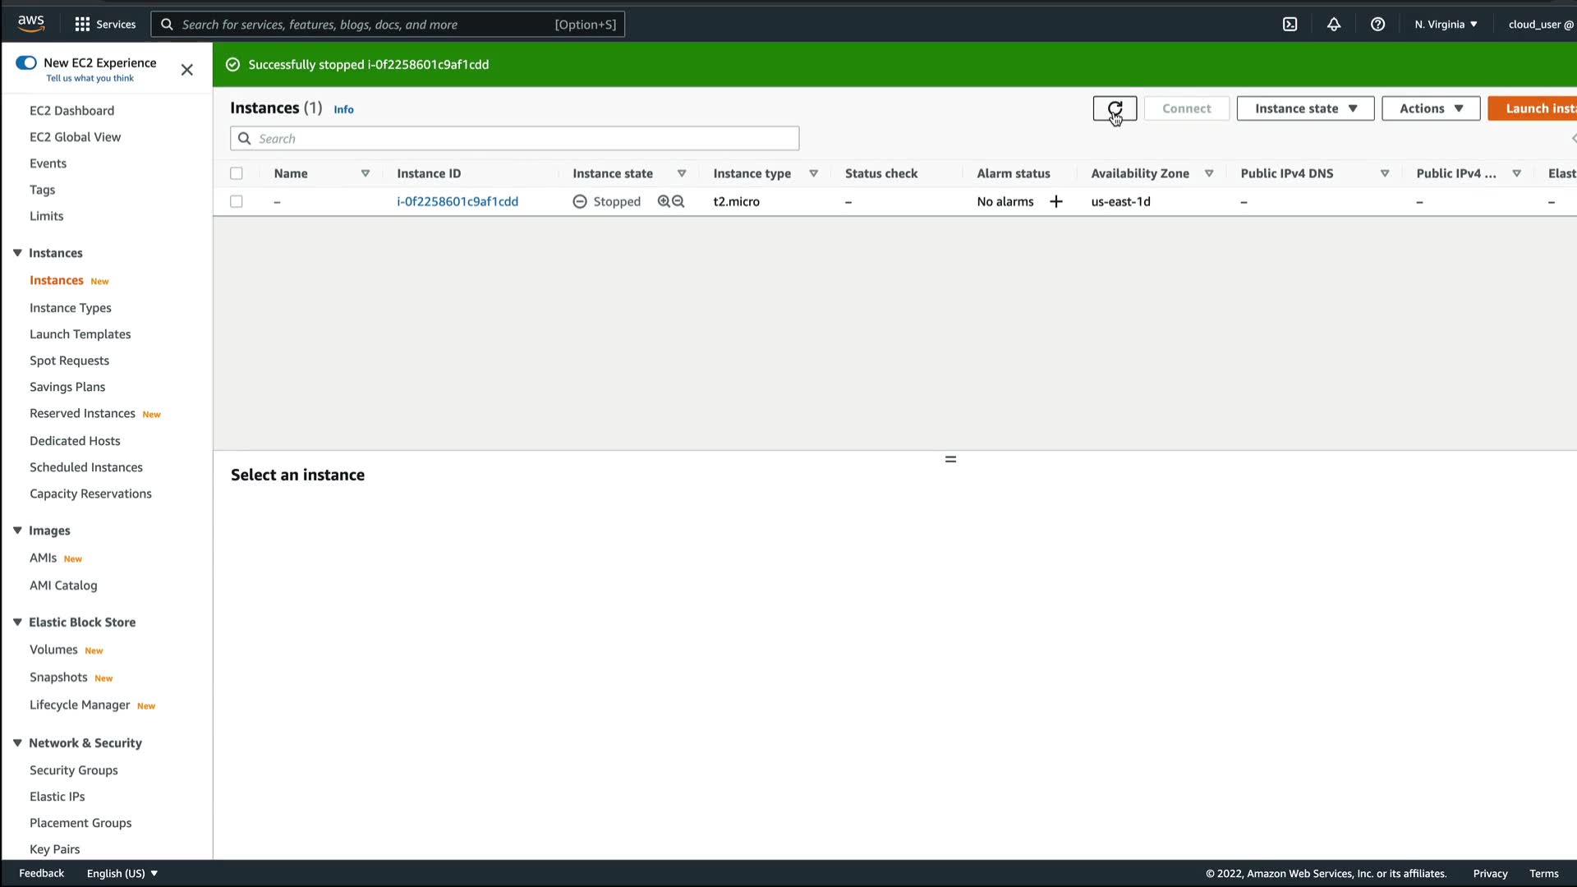1577x887 pixels.
Task: Go to Volumes in the sidebar
Action: click(53, 649)
